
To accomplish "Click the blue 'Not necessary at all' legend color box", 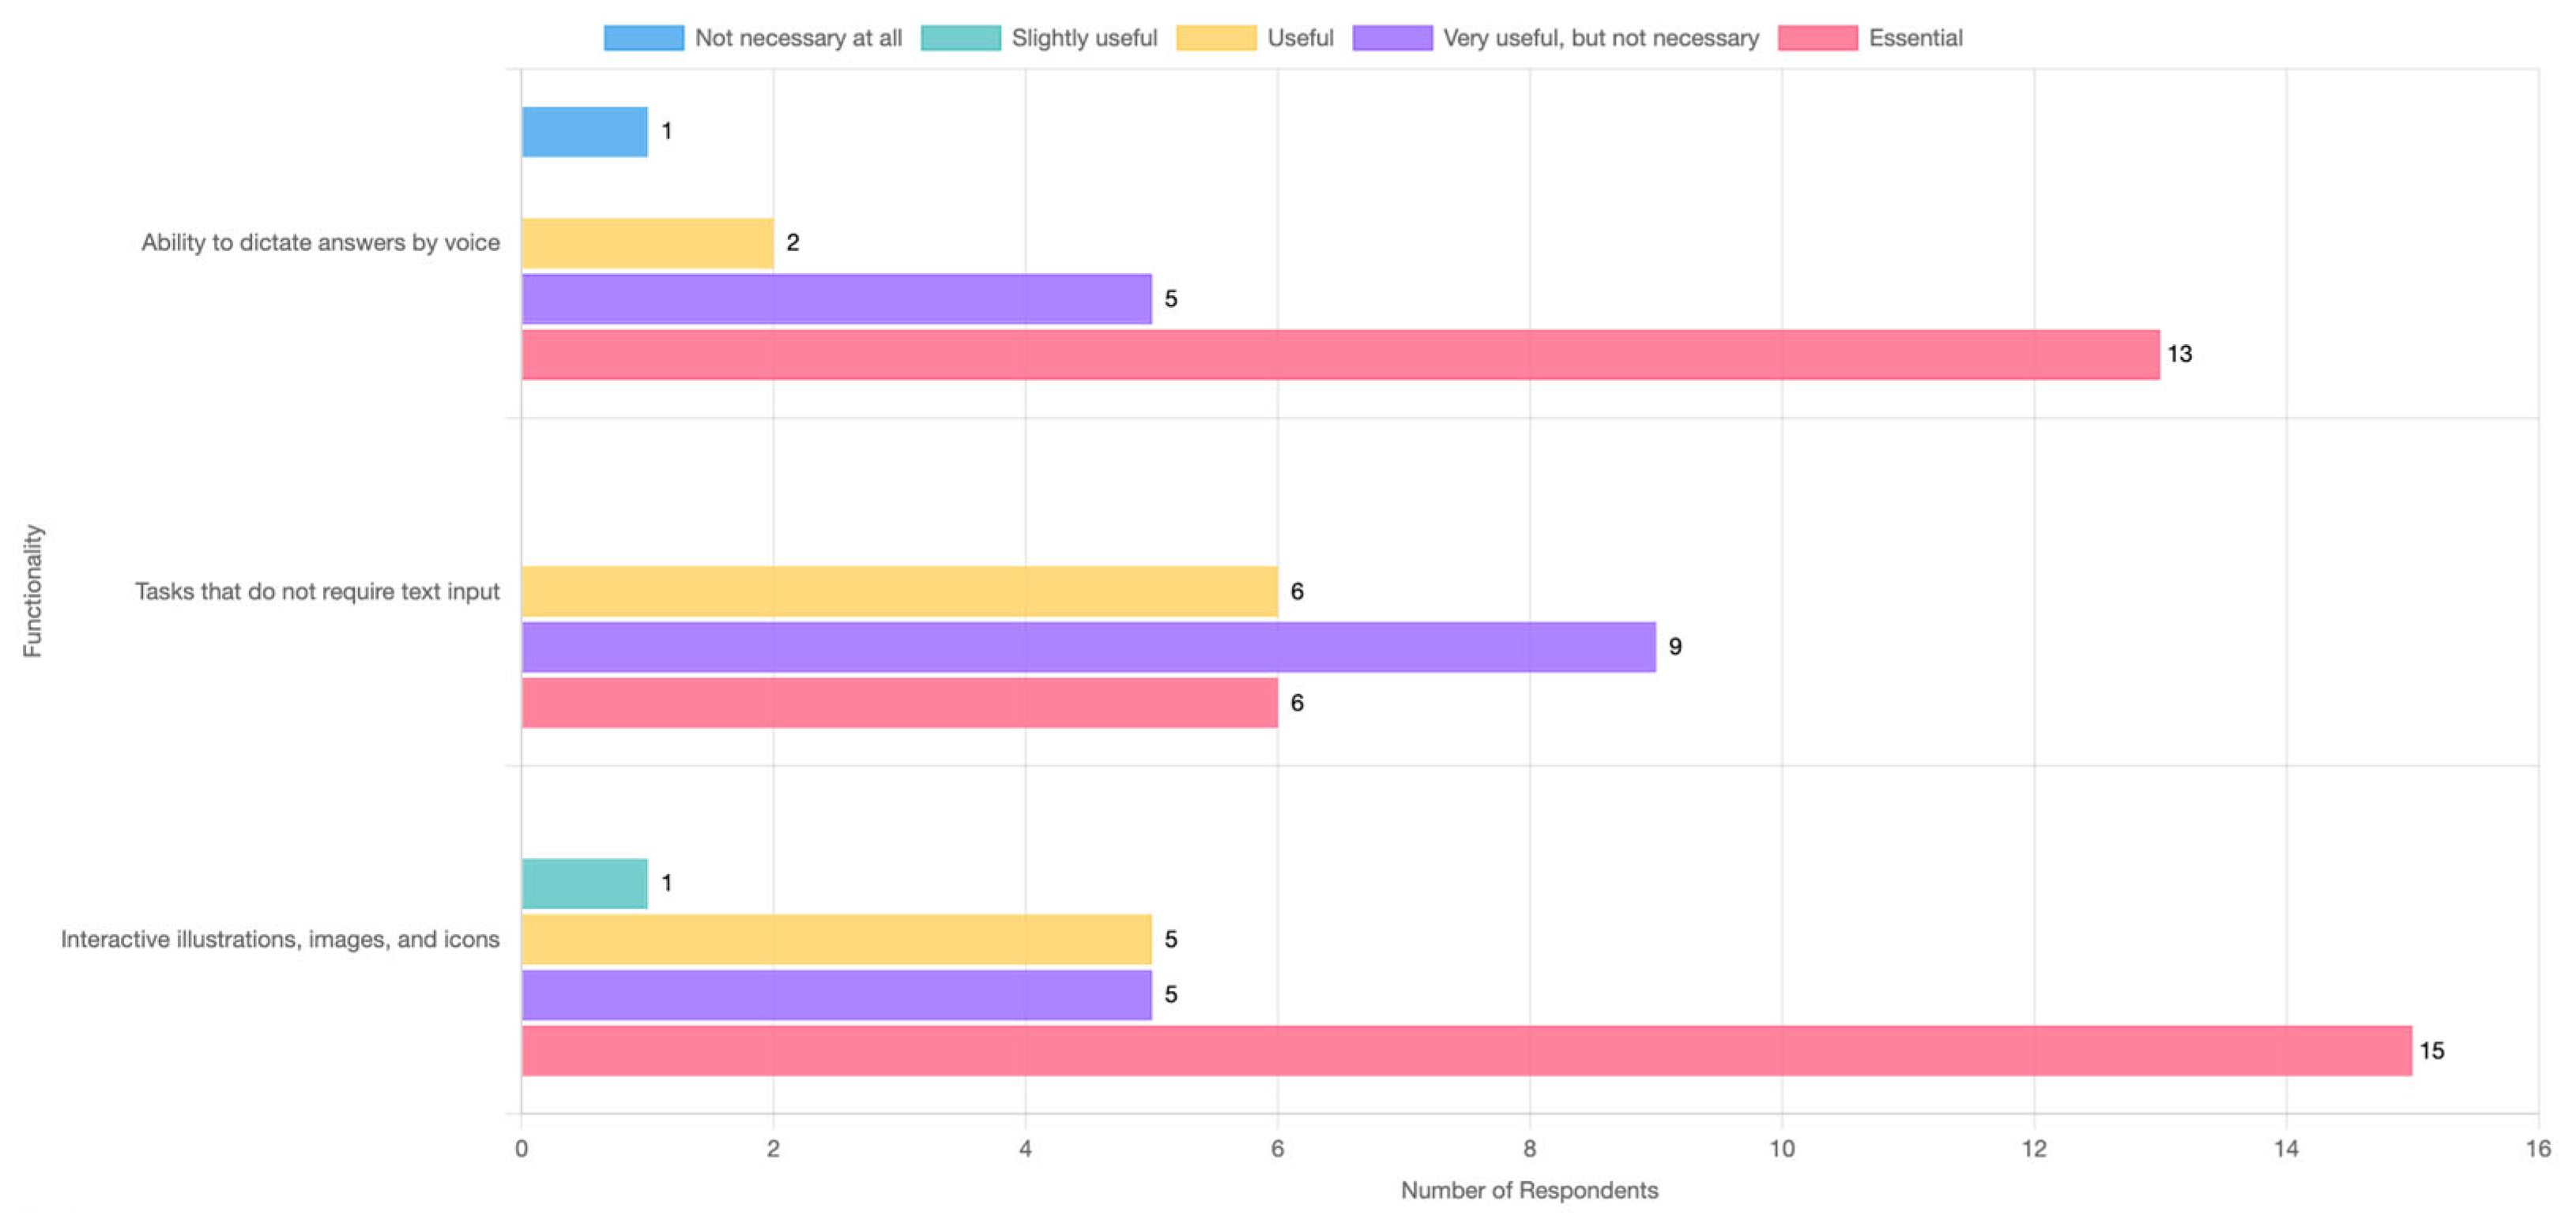I will pyautogui.click(x=643, y=38).
